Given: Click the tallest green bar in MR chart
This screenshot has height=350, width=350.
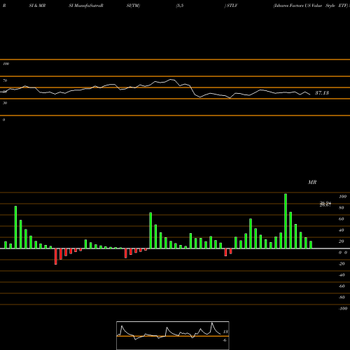Looking at the screenshot, I should 286,221.
